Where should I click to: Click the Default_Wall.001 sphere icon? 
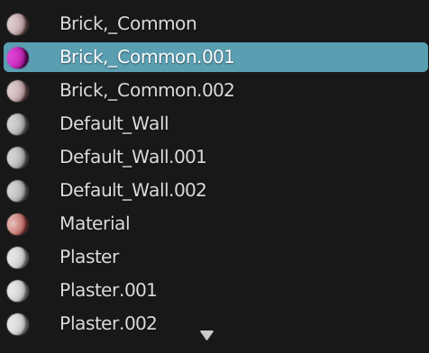click(18, 158)
